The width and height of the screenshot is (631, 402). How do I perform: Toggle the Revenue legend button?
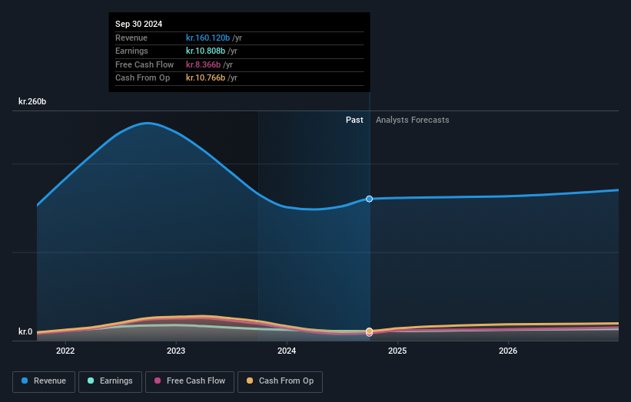[44, 381]
